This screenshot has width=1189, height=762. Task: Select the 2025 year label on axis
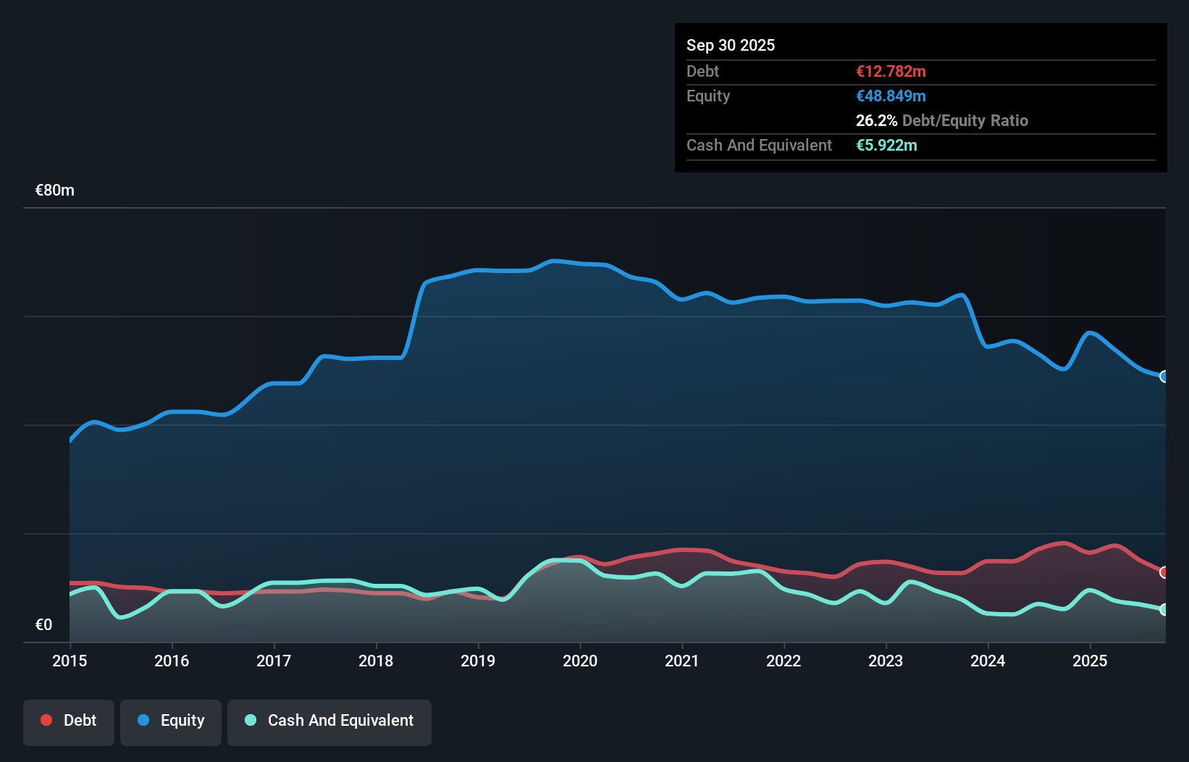(x=1091, y=661)
